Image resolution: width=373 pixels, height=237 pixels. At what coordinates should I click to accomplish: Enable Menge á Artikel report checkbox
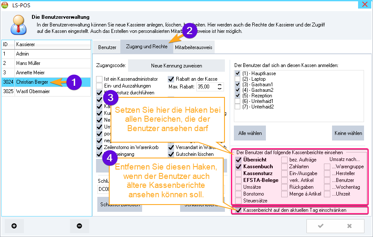(285, 194)
